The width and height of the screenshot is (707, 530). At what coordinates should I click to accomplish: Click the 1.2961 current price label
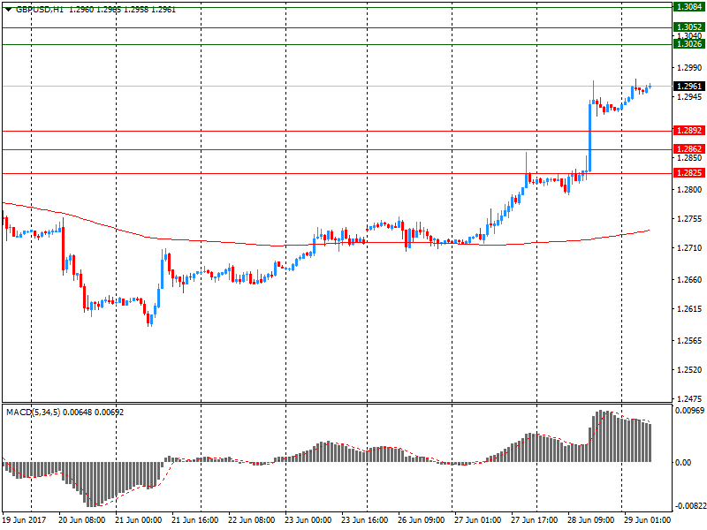coord(689,86)
